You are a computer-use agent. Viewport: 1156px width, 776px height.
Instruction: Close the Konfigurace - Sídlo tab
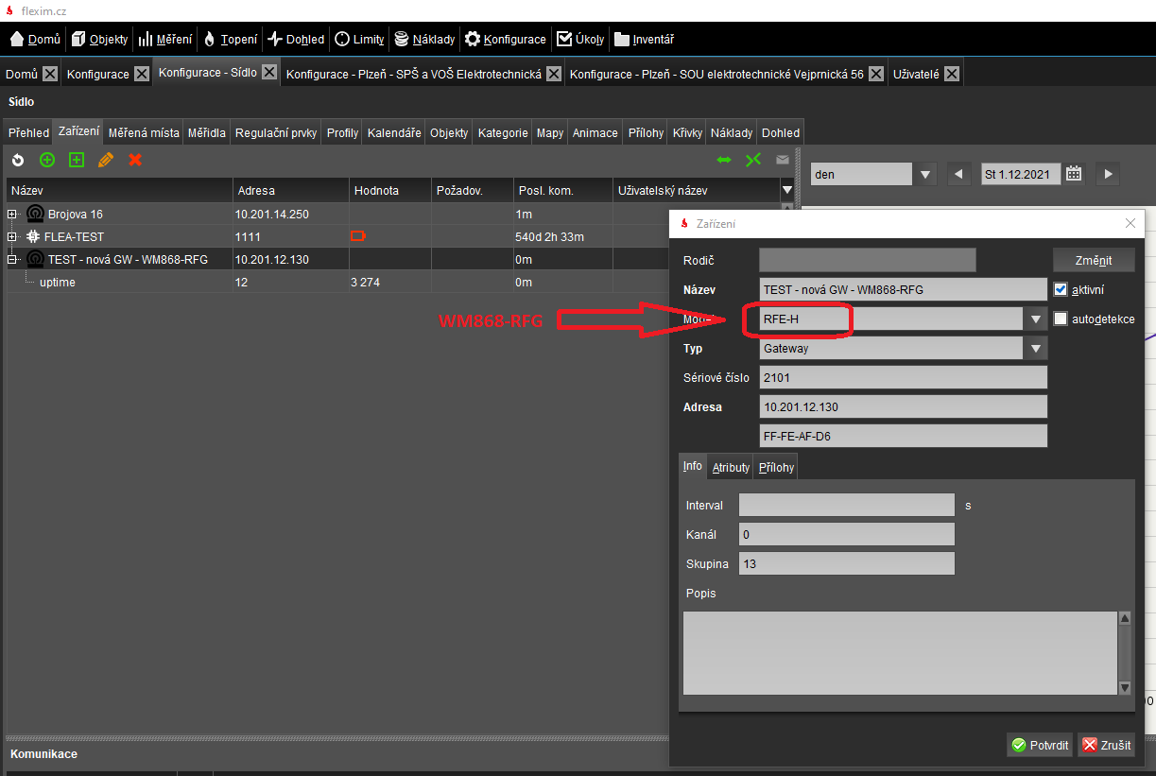click(x=269, y=72)
